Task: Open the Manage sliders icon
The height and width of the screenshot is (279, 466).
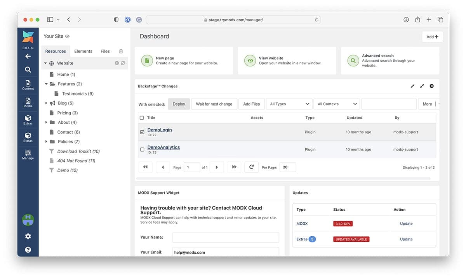Action: click(28, 154)
